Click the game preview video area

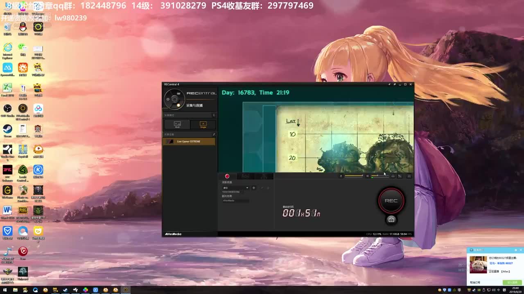(316, 130)
